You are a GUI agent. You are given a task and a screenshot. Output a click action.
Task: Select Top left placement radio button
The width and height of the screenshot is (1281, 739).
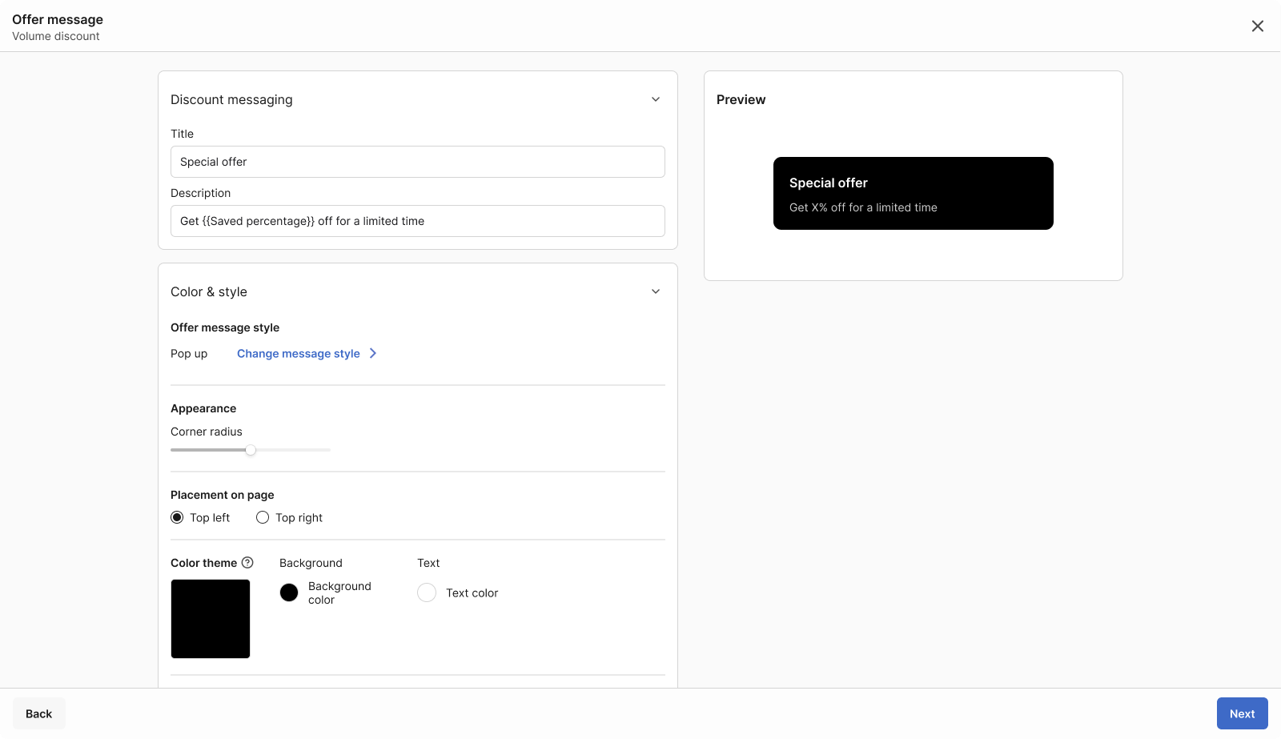pos(177,517)
